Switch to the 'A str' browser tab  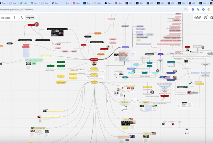pos(66,3)
